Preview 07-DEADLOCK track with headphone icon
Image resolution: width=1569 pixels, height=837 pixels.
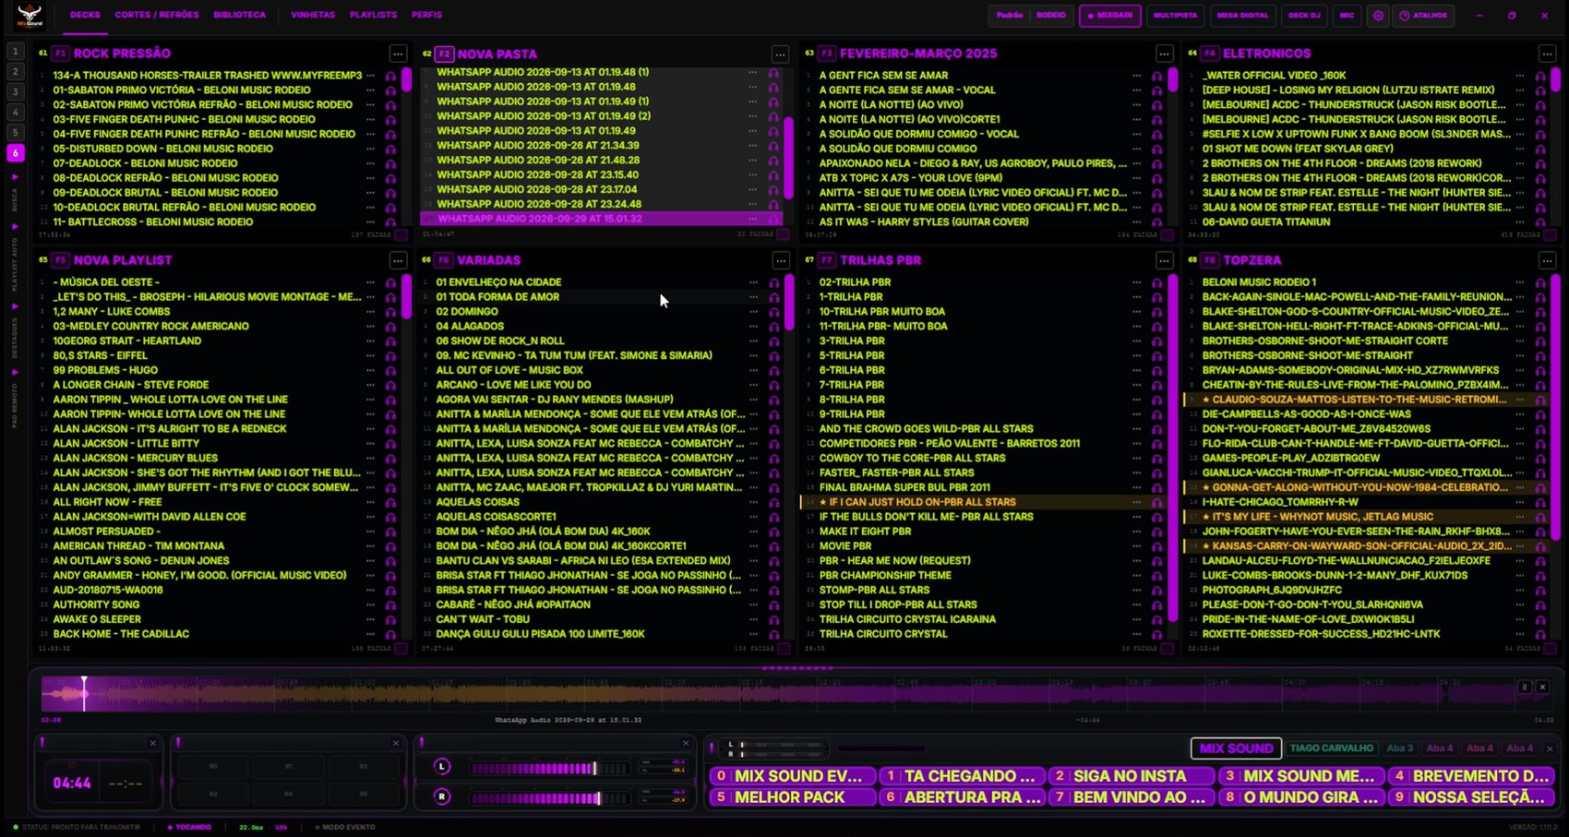(x=390, y=163)
